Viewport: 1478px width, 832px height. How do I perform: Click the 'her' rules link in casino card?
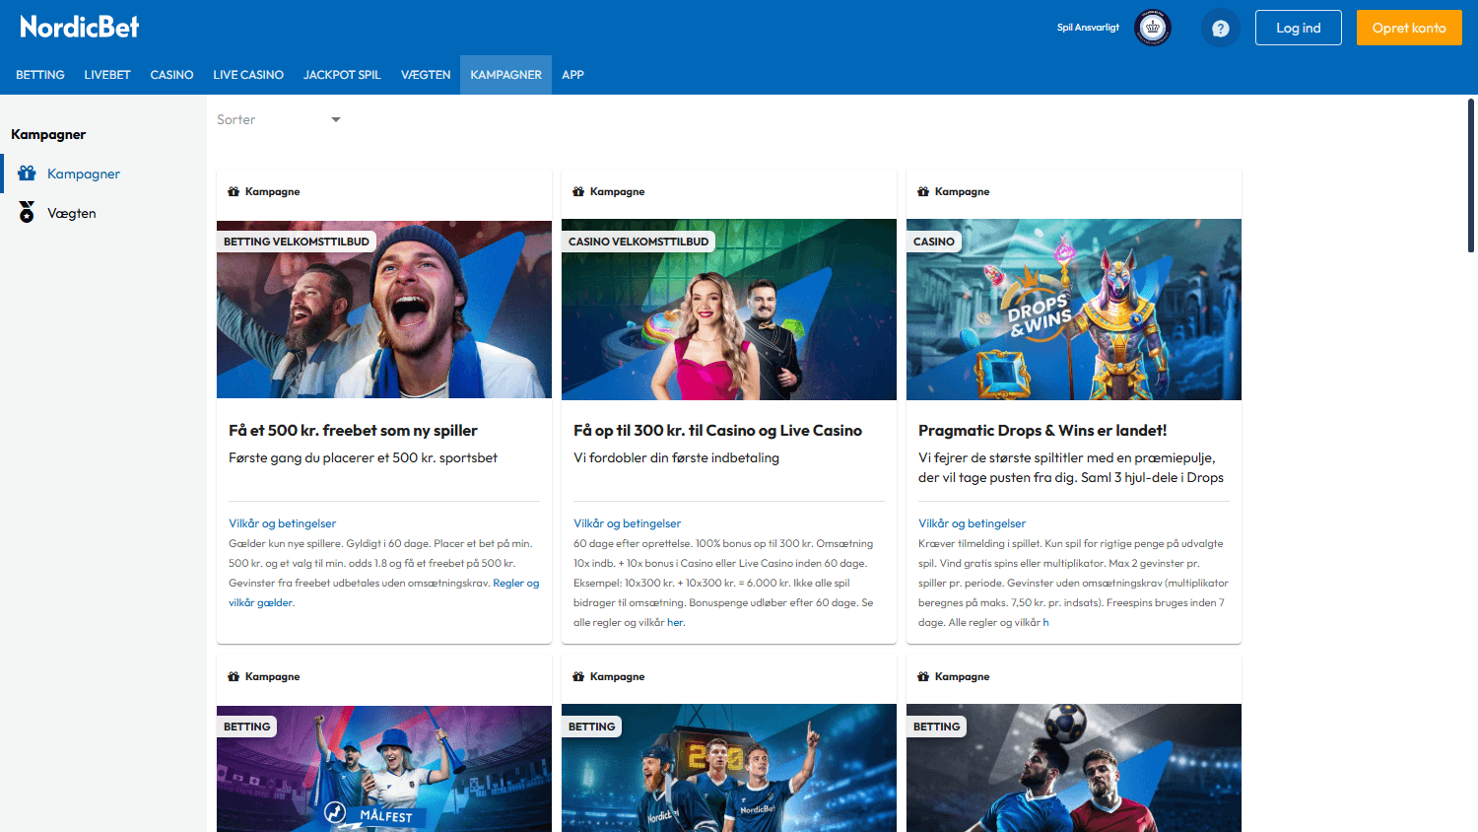tap(675, 622)
